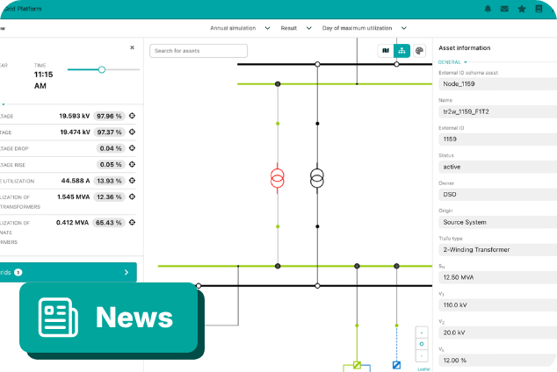Viewport: 557px width, 372px height.
Task: Switch to map view icon
Action: tap(386, 51)
